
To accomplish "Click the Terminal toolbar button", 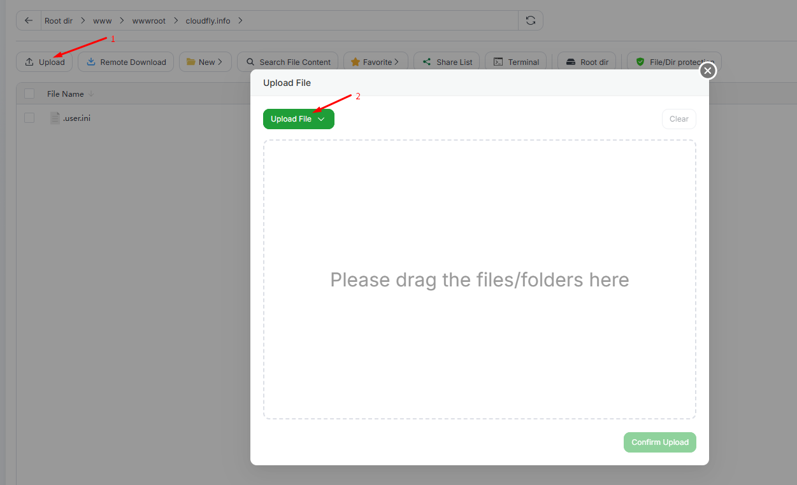I will point(515,62).
